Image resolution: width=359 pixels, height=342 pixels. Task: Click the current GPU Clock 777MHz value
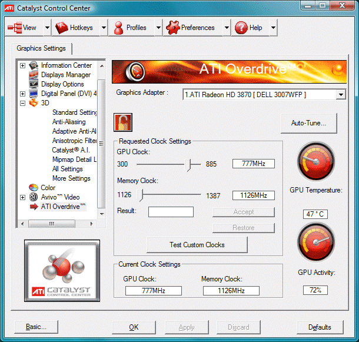click(154, 291)
